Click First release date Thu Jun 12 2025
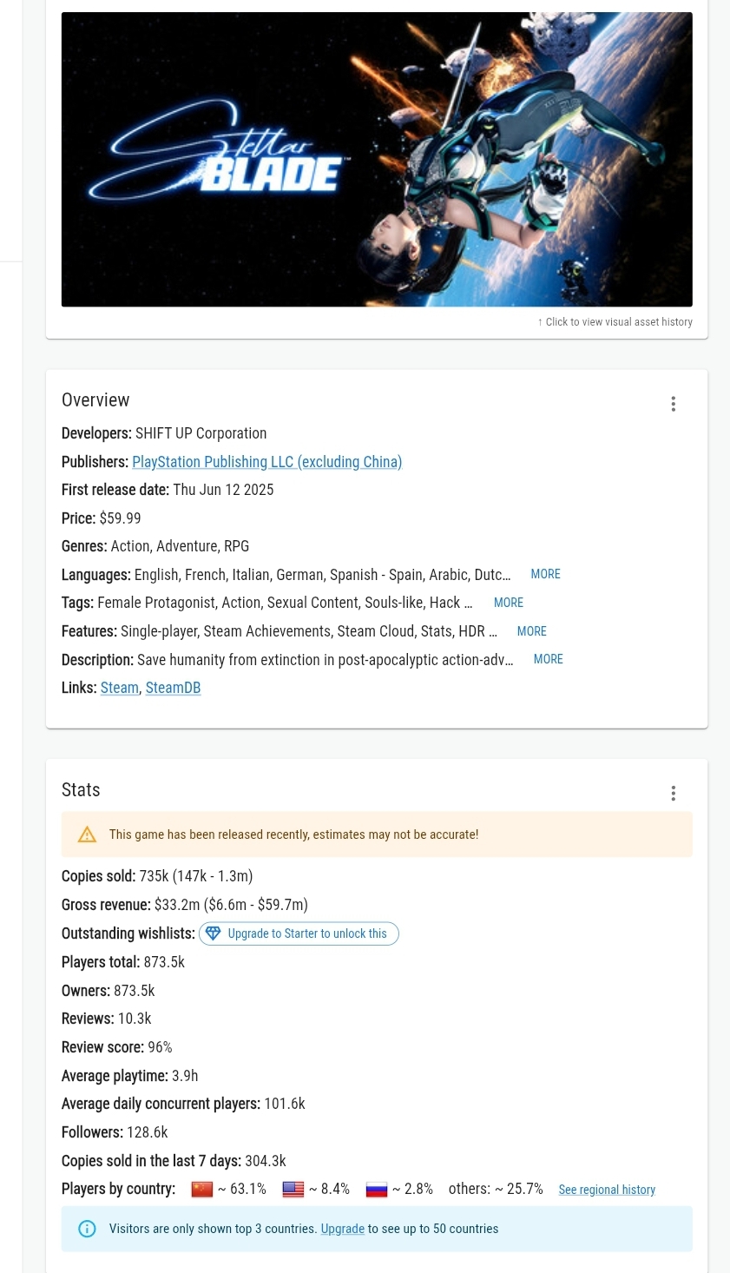The image size is (730, 1273). 168,490
